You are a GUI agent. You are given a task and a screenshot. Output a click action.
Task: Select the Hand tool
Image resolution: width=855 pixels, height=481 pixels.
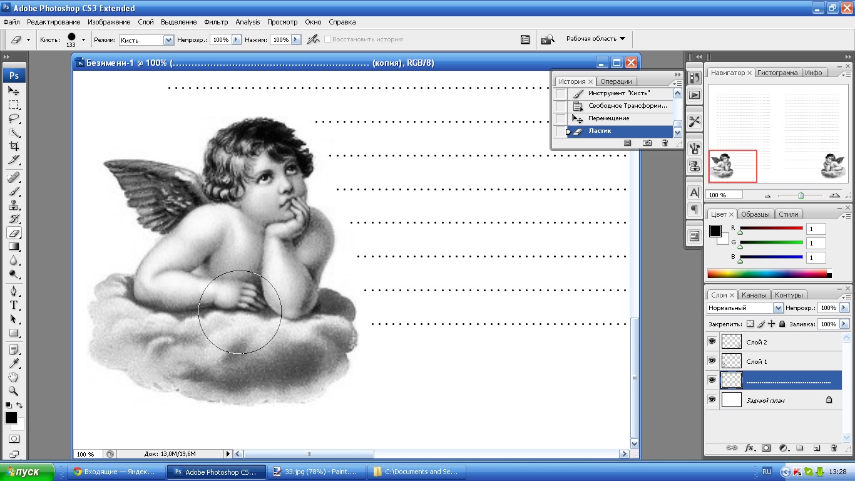click(x=13, y=377)
